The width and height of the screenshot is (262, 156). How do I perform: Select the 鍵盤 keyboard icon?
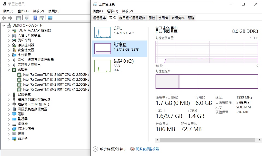click(x=14, y=134)
